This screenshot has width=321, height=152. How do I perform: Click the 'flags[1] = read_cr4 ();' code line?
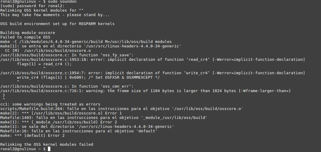pos(44,64)
